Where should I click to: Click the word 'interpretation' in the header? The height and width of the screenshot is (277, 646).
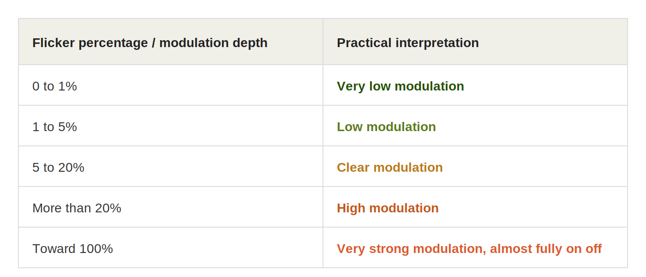pos(437,43)
